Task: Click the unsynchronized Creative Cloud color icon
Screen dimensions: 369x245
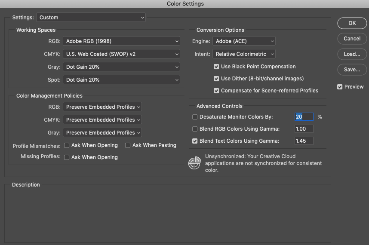Action: [x=195, y=163]
